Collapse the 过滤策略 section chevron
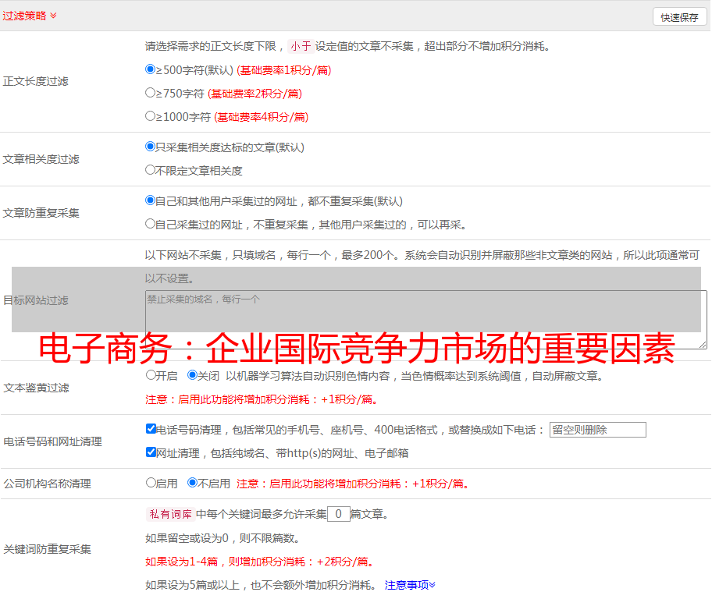The width and height of the screenshot is (712, 599). click(x=53, y=16)
